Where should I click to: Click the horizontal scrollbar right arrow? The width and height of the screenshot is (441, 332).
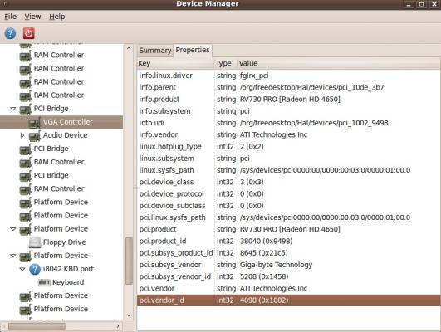118,326
